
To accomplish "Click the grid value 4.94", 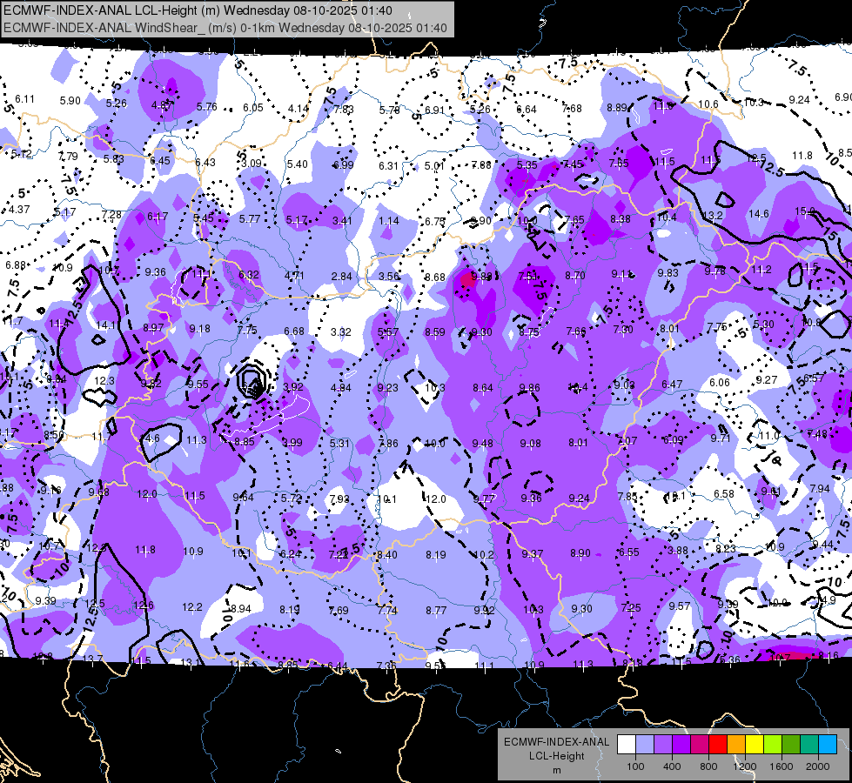I will pyautogui.click(x=340, y=388).
